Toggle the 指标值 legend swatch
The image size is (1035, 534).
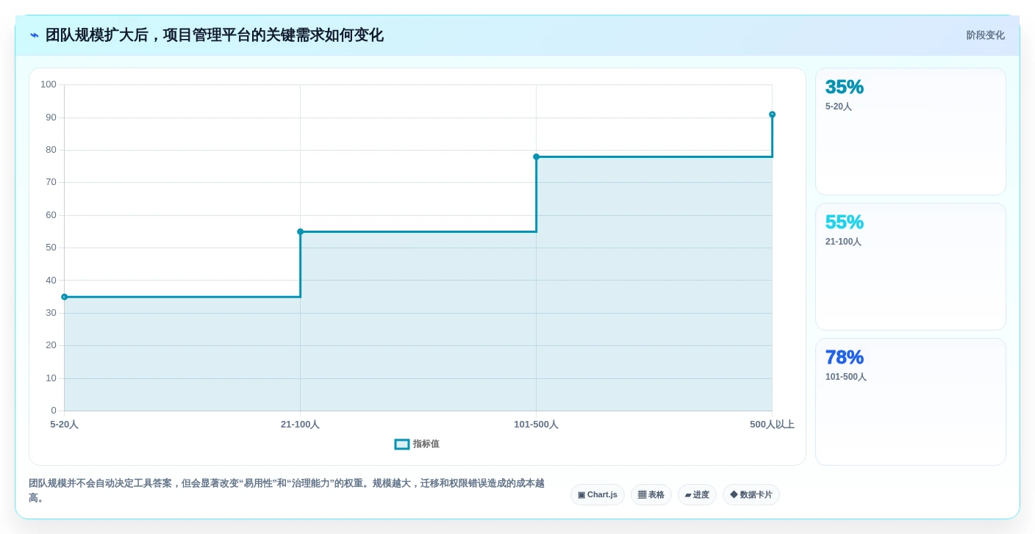tap(401, 444)
